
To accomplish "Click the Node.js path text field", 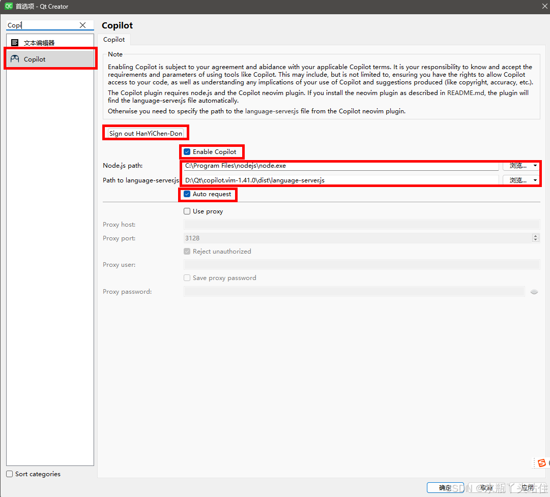I will click(341, 166).
